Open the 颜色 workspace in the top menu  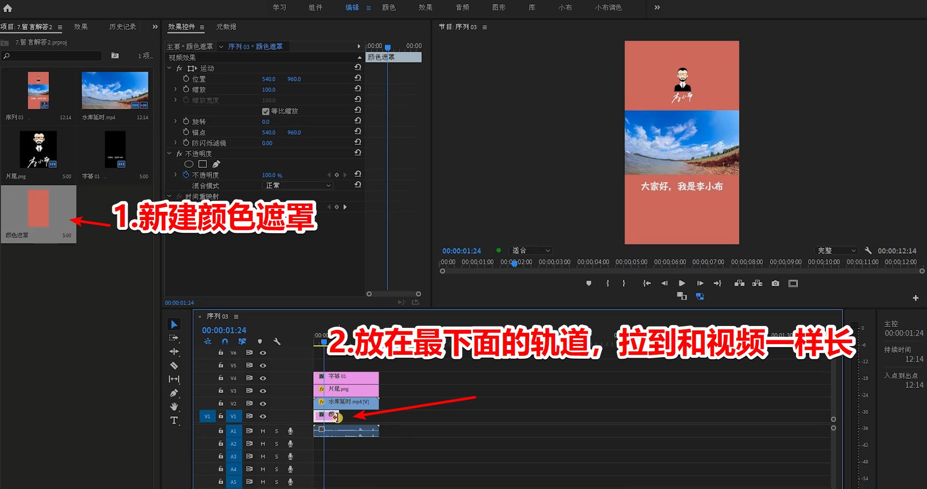(388, 7)
